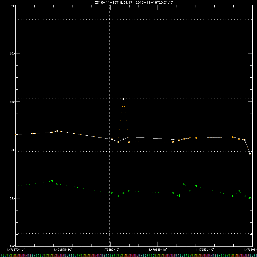Click the x-axis label 1.479575×10⁹
The width and height of the screenshot is (257, 257).
pyautogui.click(x=63, y=250)
